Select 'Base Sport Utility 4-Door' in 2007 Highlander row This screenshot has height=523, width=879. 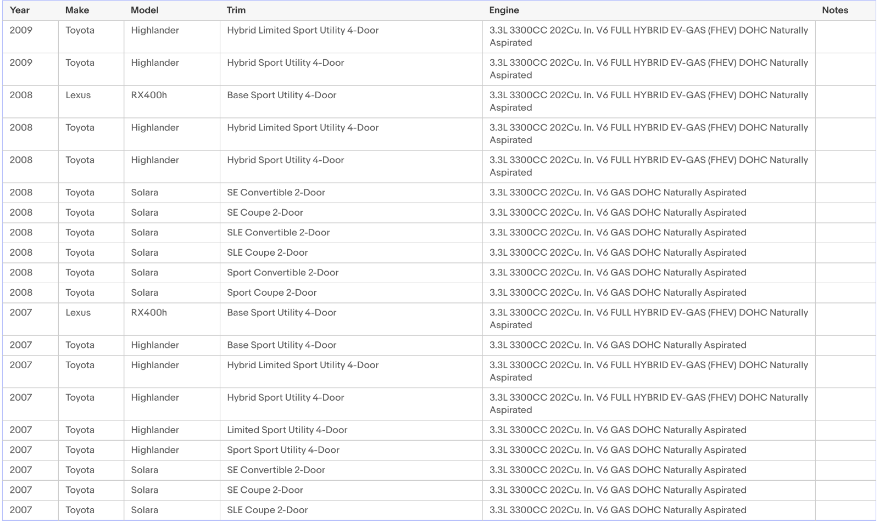282,345
